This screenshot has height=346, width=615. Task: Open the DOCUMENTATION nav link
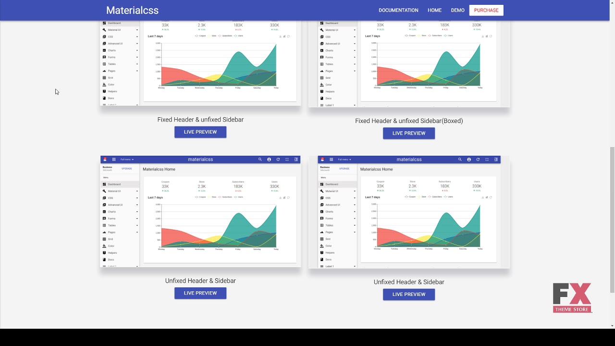click(398, 10)
